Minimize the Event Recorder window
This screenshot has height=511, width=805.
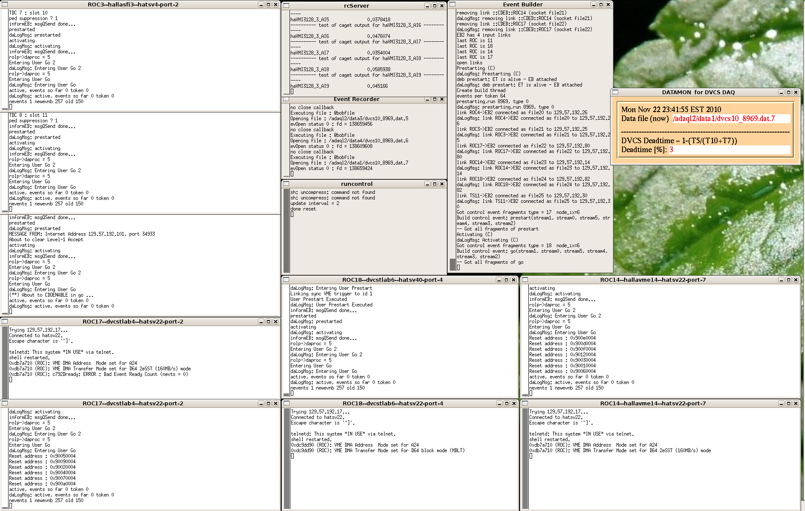point(427,99)
